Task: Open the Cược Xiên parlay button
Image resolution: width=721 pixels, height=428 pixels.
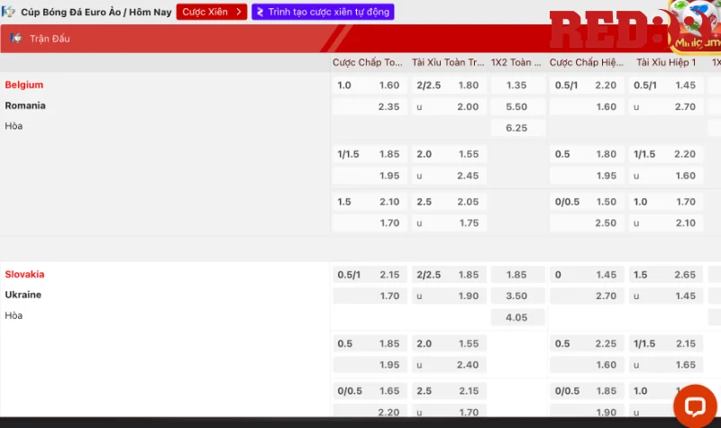Action: [x=211, y=12]
